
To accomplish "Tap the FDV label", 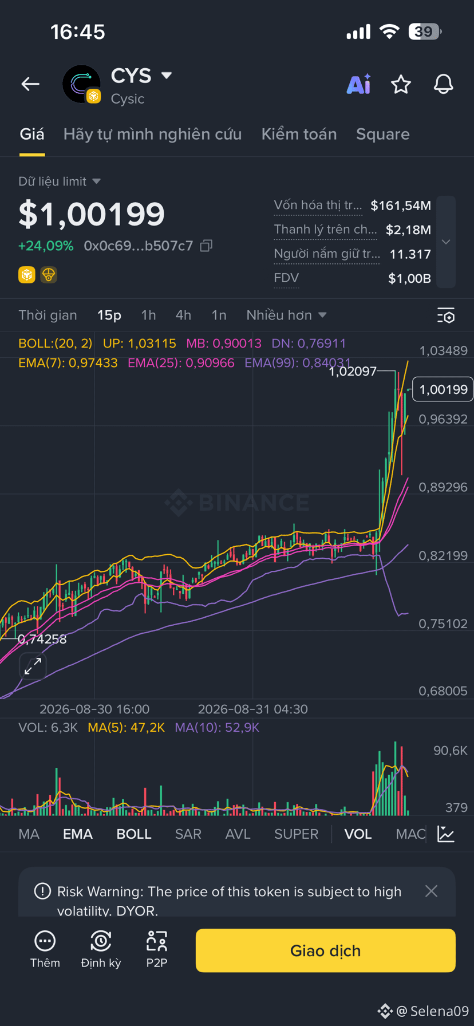I will [x=286, y=278].
